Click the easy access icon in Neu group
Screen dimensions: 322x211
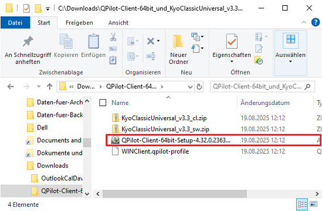click(x=195, y=49)
